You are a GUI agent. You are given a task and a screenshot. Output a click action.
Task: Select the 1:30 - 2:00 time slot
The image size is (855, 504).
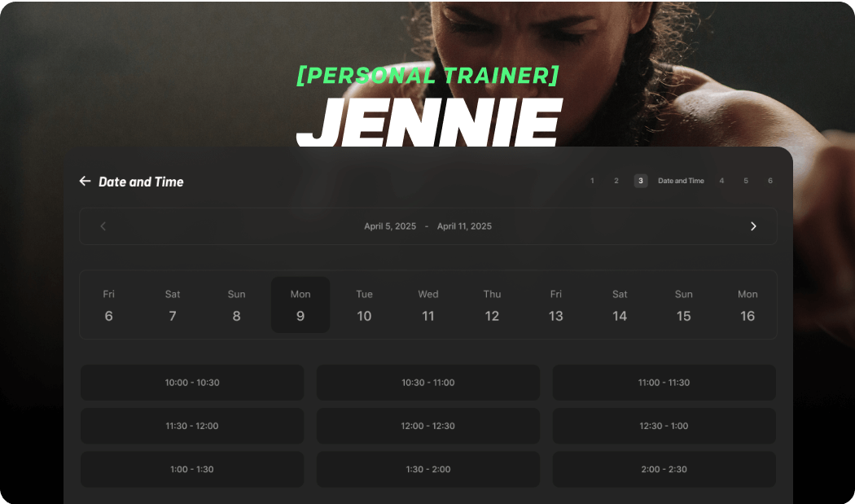click(427, 469)
